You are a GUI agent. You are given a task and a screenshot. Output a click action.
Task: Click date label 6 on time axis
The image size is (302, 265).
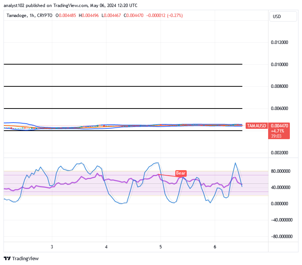coord(215,247)
